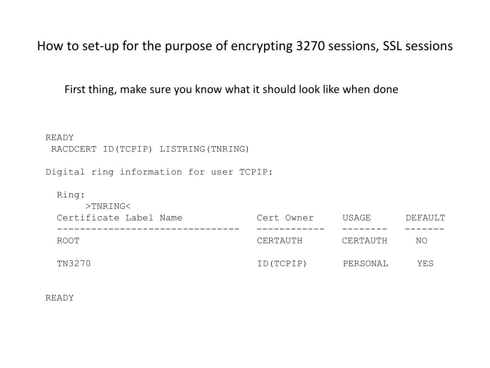Image resolution: width=490 pixels, height=368 pixels.
Task: Click CERTAUTH under the USAGE column
Action: pyautogui.click(x=365, y=241)
